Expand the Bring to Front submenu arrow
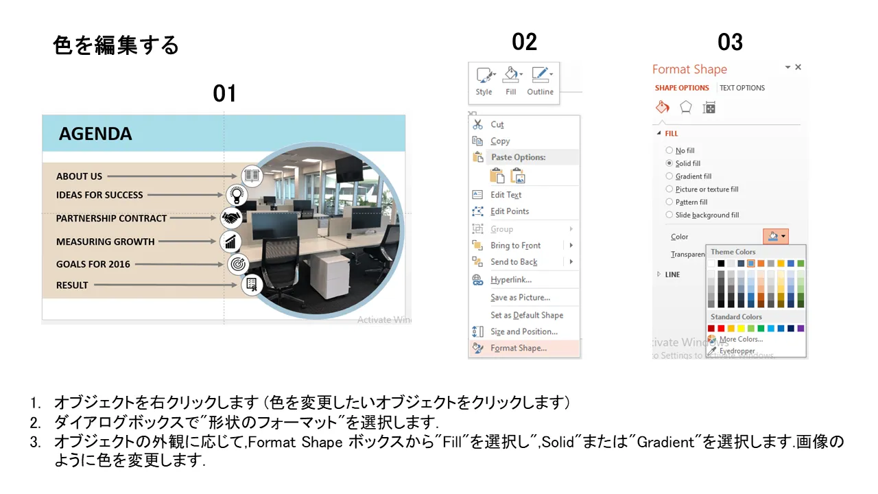This screenshot has width=878, height=494. [x=571, y=246]
